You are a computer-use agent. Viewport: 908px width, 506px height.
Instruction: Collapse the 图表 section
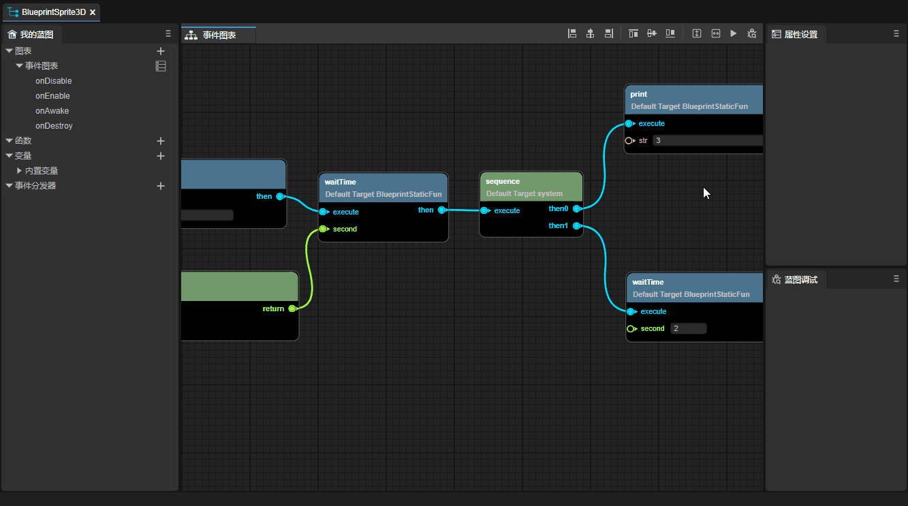[9, 51]
